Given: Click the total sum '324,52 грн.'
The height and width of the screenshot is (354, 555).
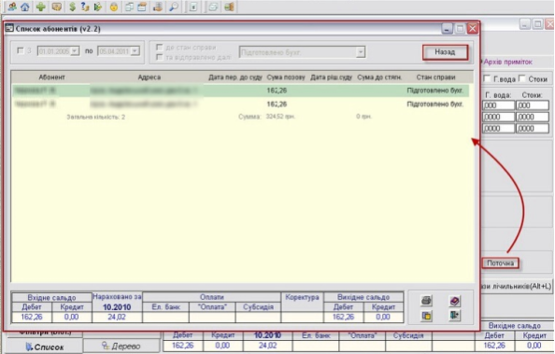Looking at the screenshot, I should point(280,117).
